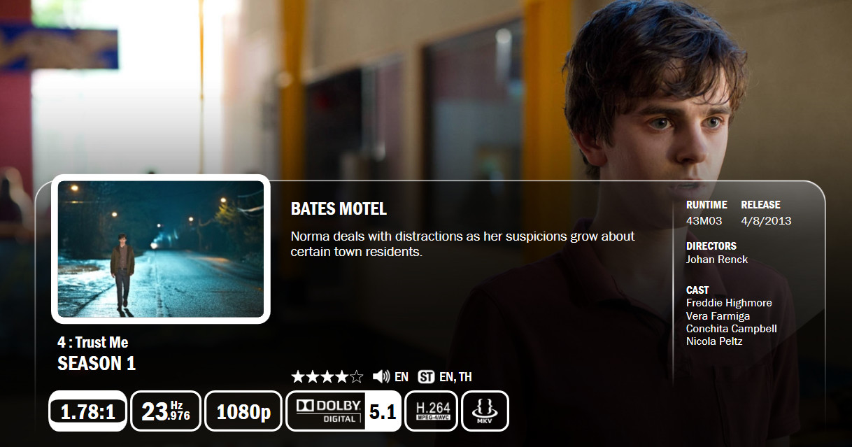
Task: Click the 1.78:1 aspect ratio badge
Action: click(87, 411)
